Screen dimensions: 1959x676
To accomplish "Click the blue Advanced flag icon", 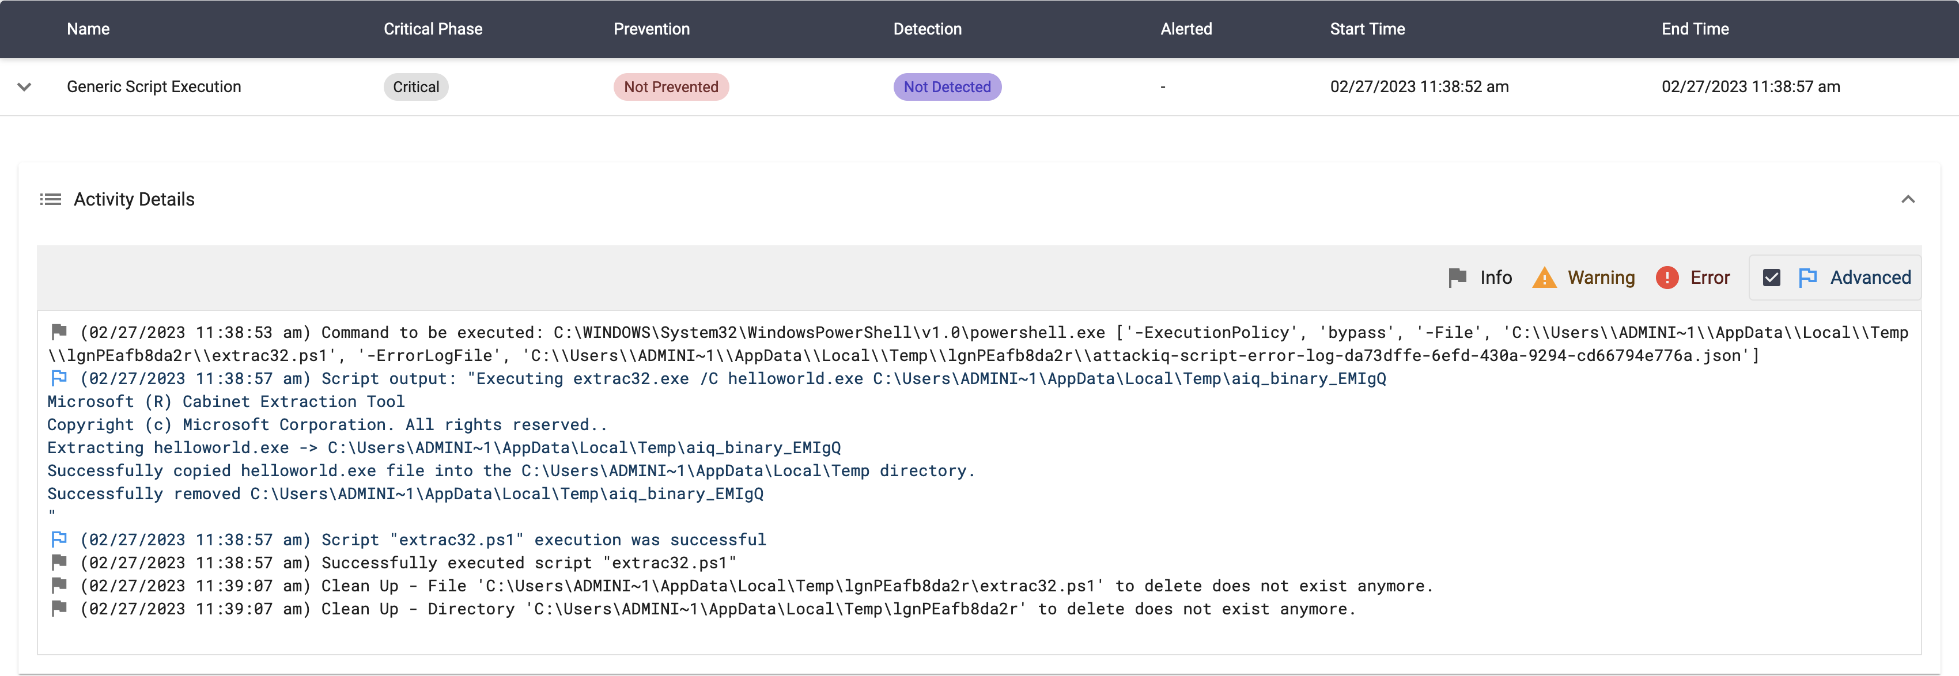I will (1807, 278).
